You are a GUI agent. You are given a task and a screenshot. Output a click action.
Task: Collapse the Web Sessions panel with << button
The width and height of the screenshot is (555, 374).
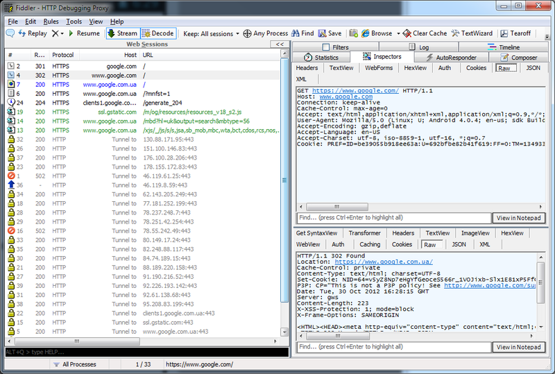[280, 44]
